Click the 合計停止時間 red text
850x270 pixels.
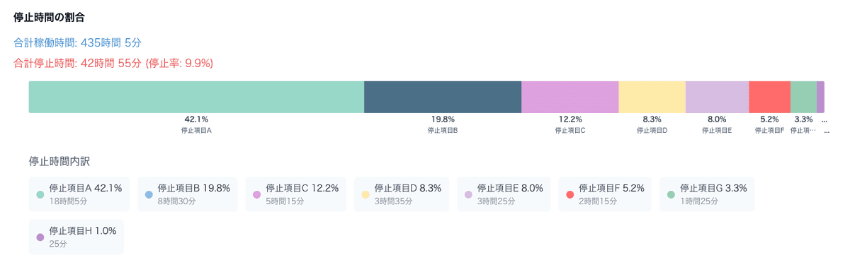tap(113, 63)
